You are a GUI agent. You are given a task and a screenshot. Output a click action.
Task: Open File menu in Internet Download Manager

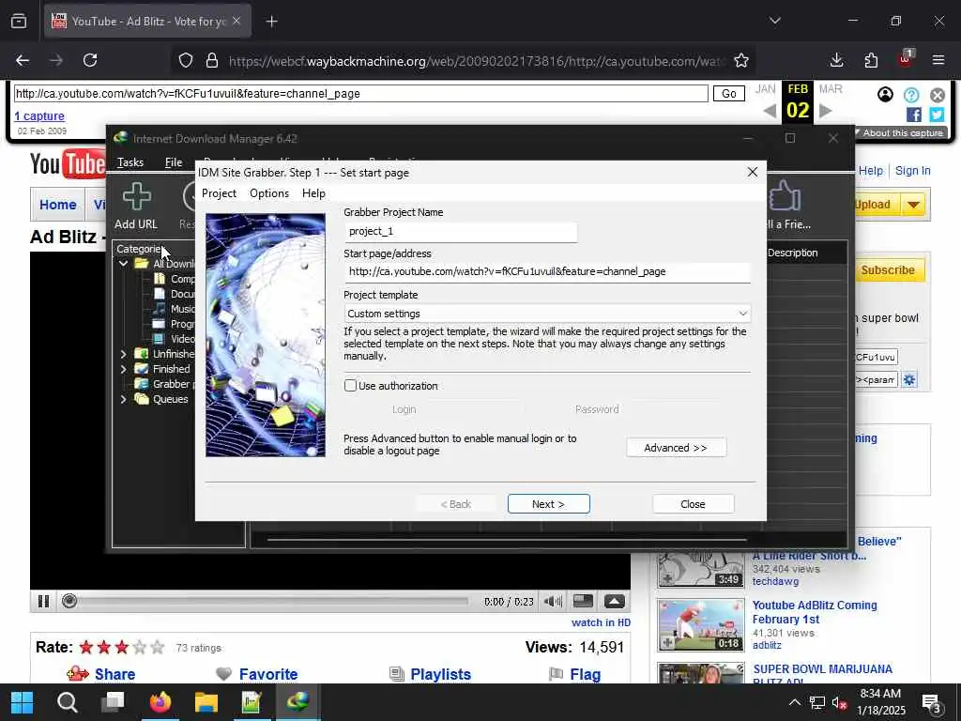[x=174, y=161]
